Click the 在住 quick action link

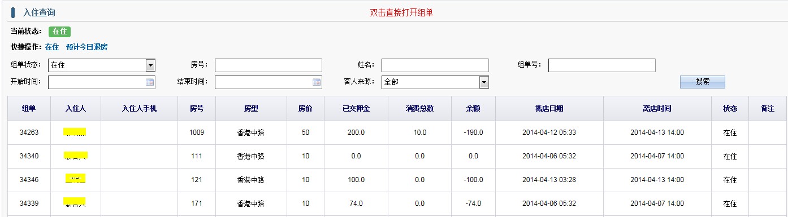coord(52,47)
